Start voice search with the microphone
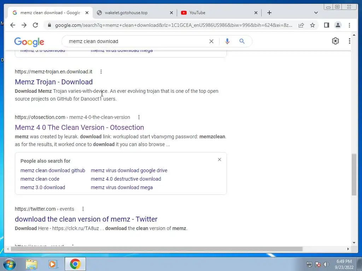 pos(227,41)
